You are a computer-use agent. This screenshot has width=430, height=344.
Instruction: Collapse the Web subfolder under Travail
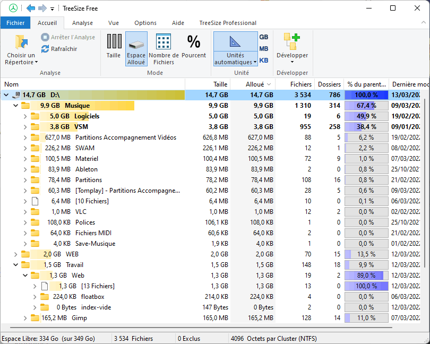[x=25, y=276]
